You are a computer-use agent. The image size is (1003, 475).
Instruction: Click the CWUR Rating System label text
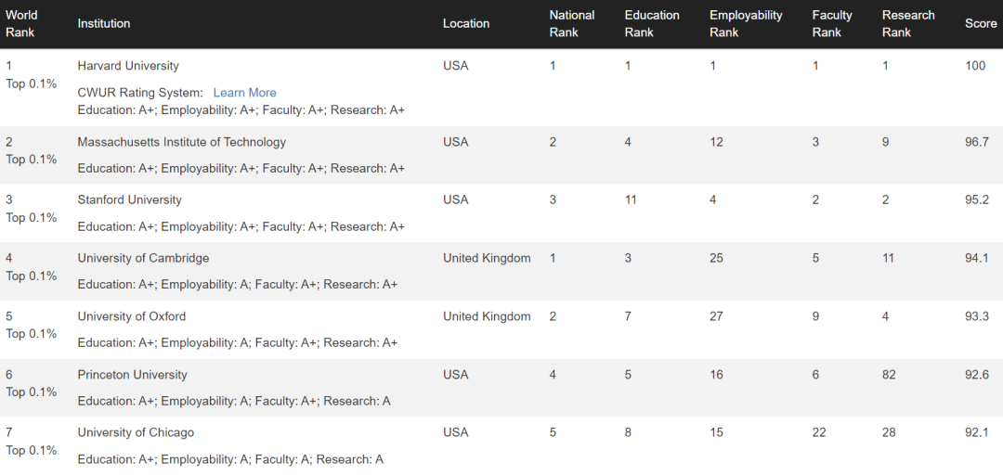click(x=140, y=93)
